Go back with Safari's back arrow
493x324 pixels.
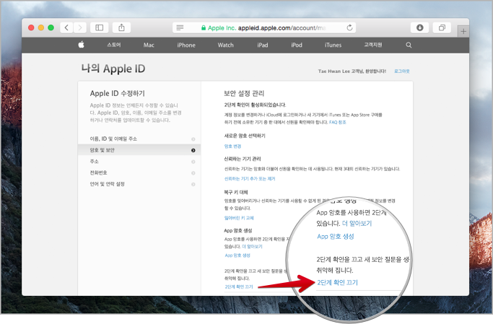tap(66, 27)
